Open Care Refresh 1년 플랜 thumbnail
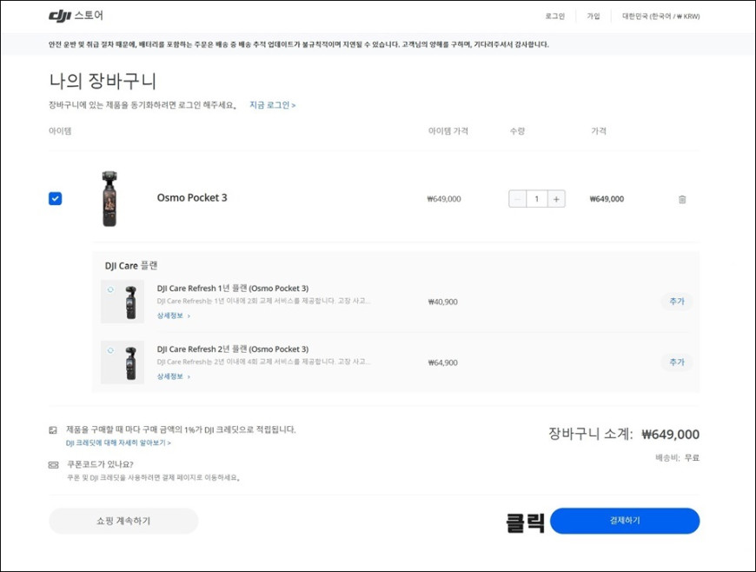 tap(123, 302)
